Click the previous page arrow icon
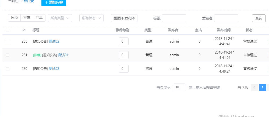 click(x=254, y=87)
